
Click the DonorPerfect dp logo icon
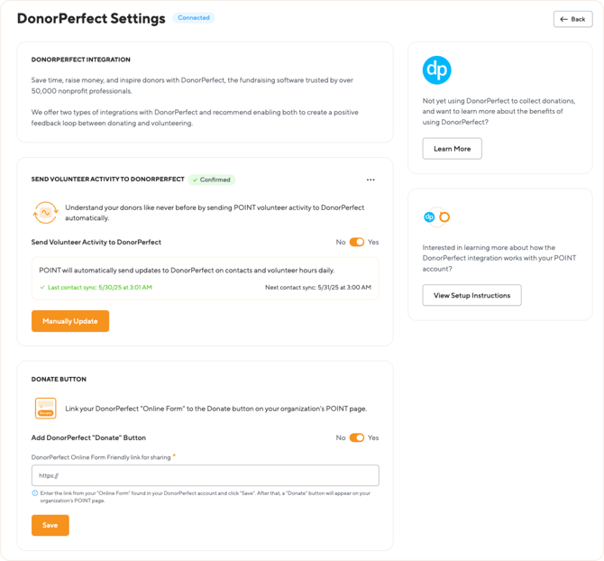click(437, 70)
